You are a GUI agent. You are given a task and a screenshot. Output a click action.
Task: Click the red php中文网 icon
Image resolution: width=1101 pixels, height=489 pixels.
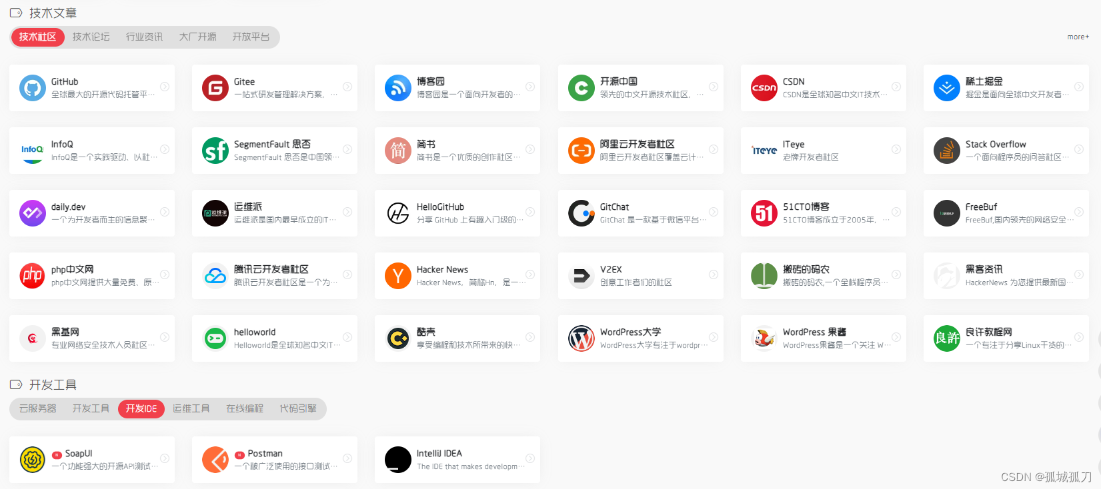tap(32, 276)
